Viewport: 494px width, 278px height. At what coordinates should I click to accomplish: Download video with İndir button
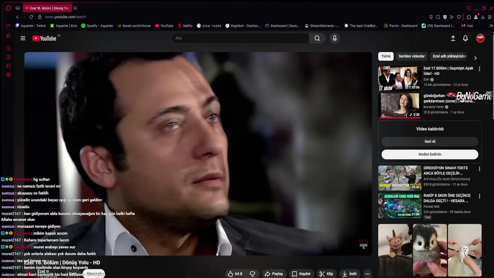point(349,274)
